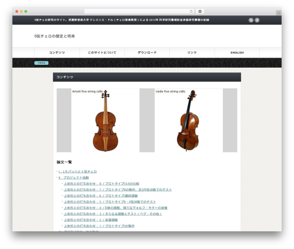
Task: Click the light blue TOPICS badge
Action: 41,63
